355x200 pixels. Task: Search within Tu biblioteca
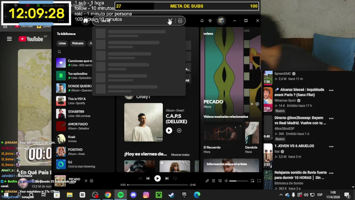click(x=59, y=52)
